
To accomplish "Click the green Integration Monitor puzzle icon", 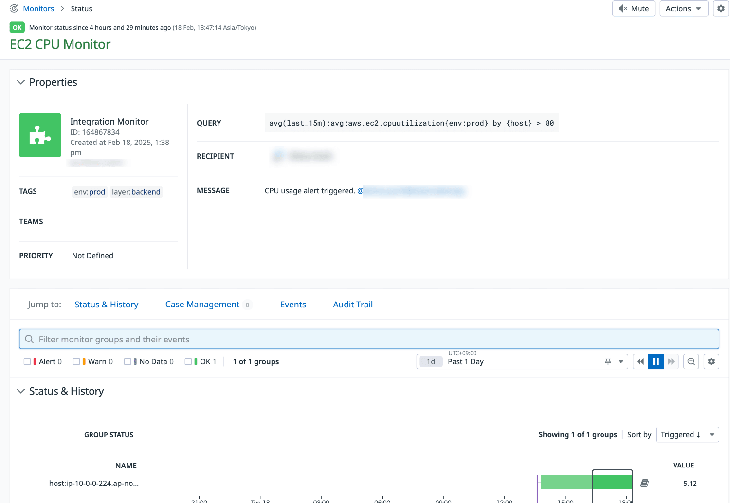I will [40, 135].
